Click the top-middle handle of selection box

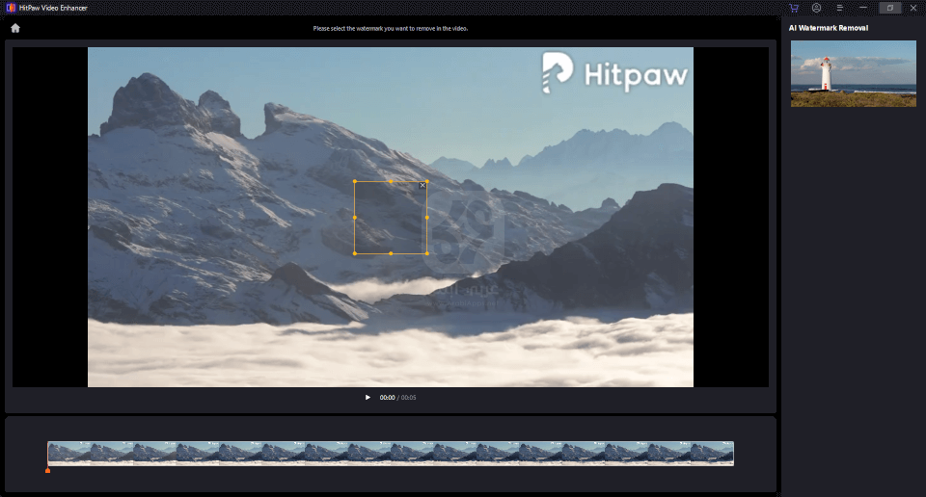(x=391, y=182)
